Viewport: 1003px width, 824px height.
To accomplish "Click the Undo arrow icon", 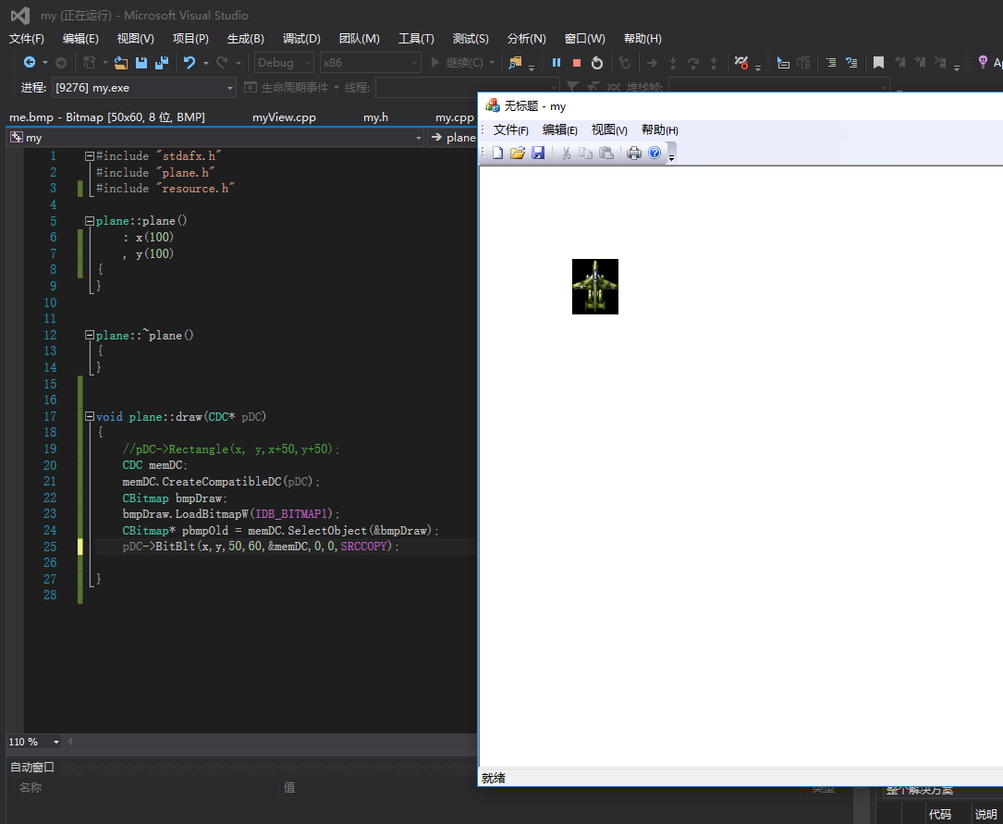I will click(x=190, y=63).
